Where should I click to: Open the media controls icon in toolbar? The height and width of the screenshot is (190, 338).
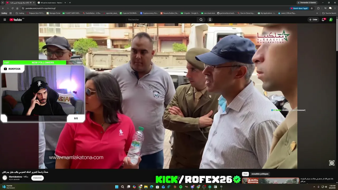click(x=325, y=8)
